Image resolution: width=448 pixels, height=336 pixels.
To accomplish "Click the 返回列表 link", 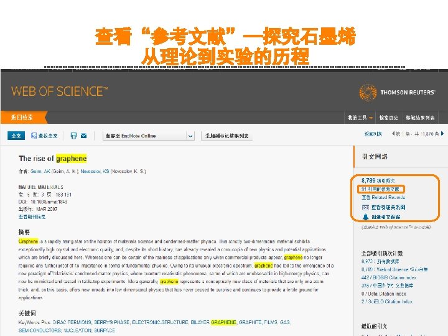I will coord(373,134).
